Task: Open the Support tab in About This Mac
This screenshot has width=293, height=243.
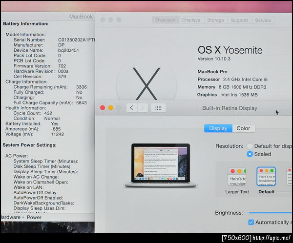Action: [x=240, y=20]
